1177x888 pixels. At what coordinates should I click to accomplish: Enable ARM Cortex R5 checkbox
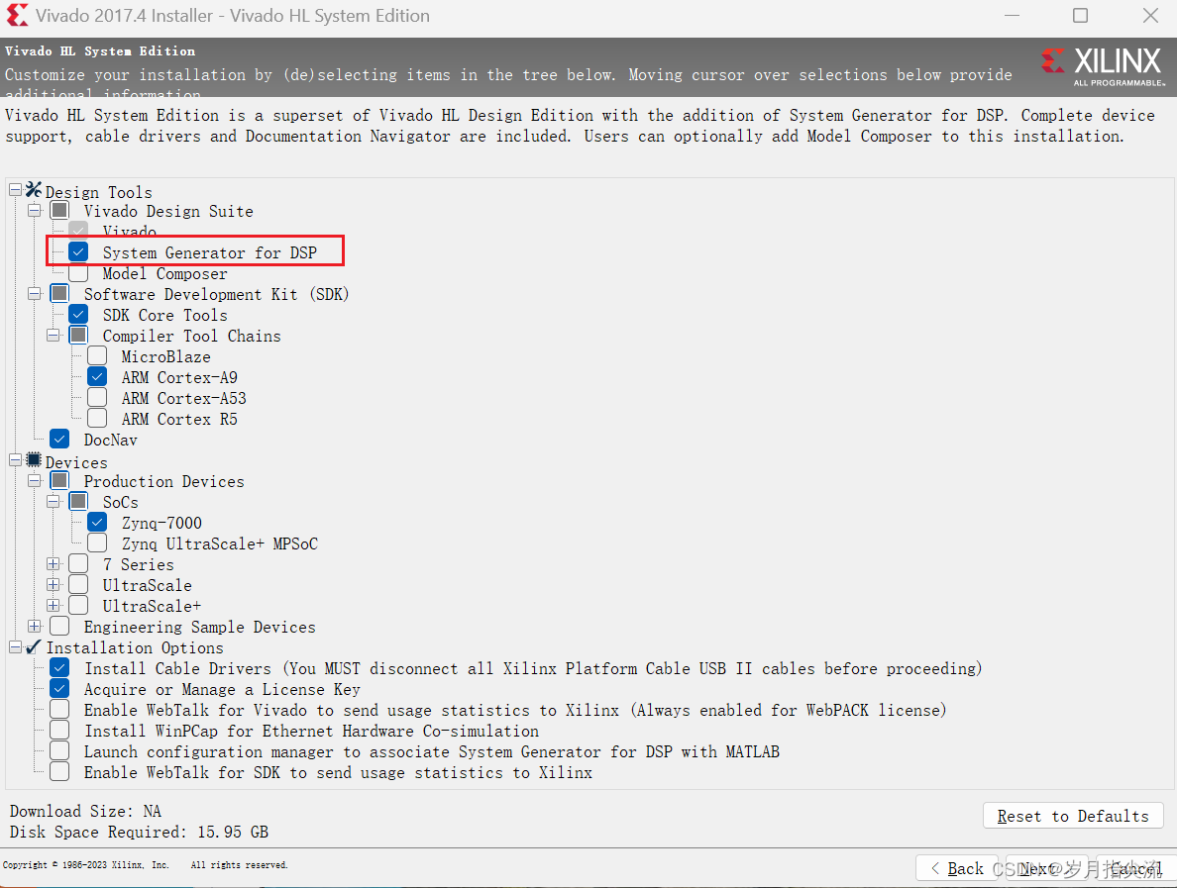(97, 418)
